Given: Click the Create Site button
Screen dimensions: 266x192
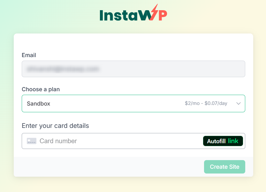Looking at the screenshot, I should click(224, 167).
